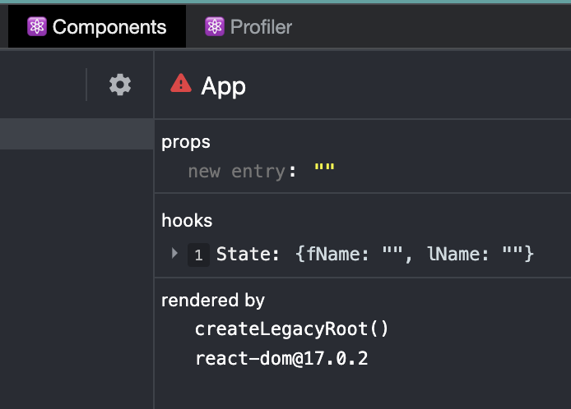Click the 'rendered by' section header
Screen dimensions: 571x409
(213, 301)
